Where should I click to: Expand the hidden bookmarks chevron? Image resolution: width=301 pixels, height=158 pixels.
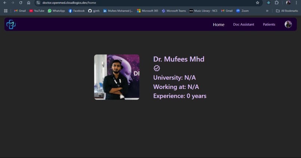click(267, 11)
